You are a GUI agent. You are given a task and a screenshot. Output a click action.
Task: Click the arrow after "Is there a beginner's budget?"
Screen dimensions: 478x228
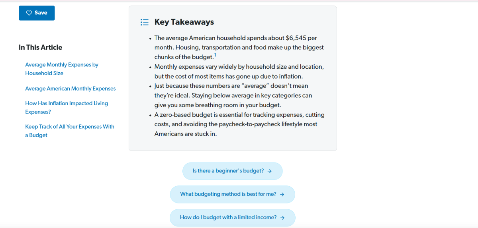coord(270,171)
